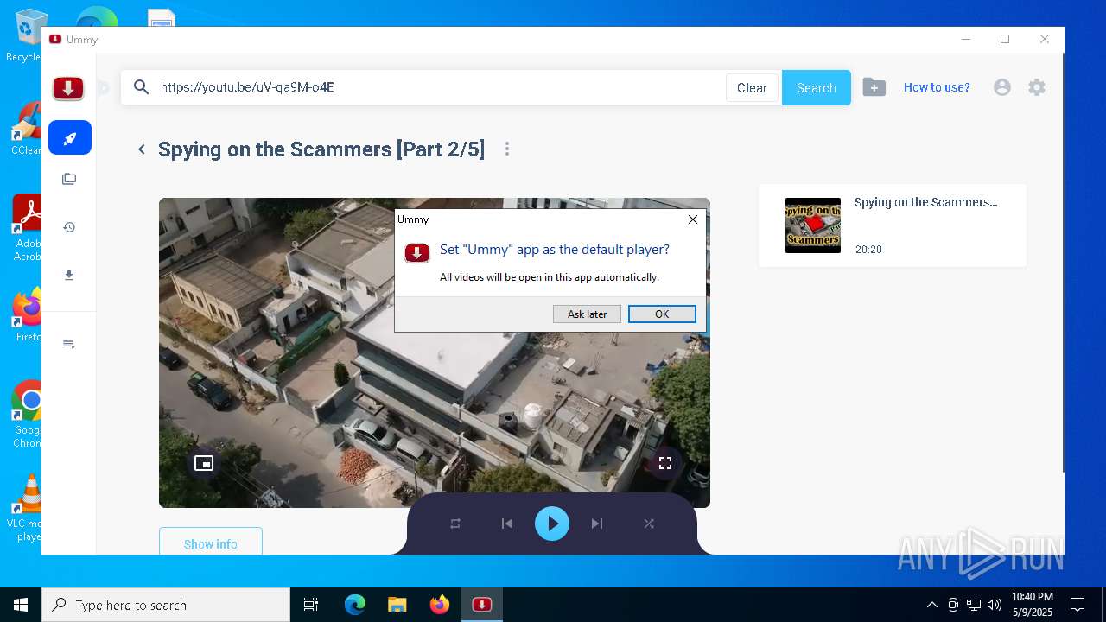1106x622 pixels.
Task: Click the 20:20 duration text
Action: coord(868,250)
